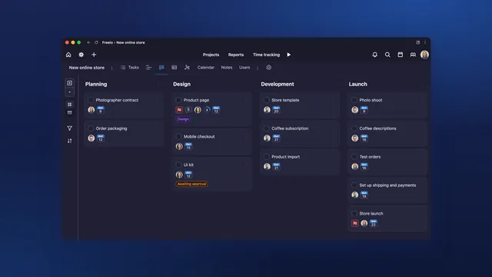The width and height of the screenshot is (492, 277).
Task: Open project settings gear in tab bar
Action: click(x=269, y=68)
